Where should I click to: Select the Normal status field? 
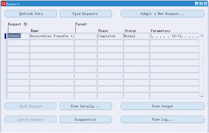click(136, 36)
